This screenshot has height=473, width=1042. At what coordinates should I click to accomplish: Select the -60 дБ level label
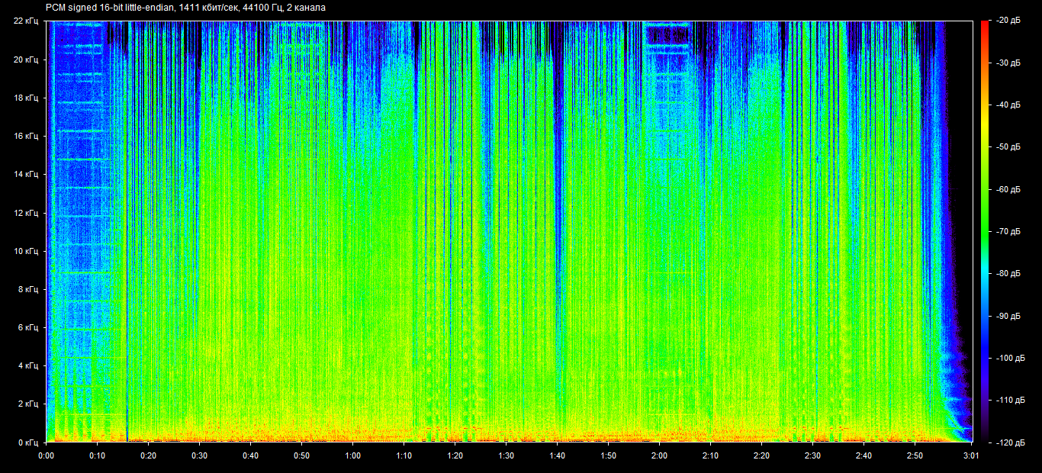pyautogui.click(x=1009, y=189)
